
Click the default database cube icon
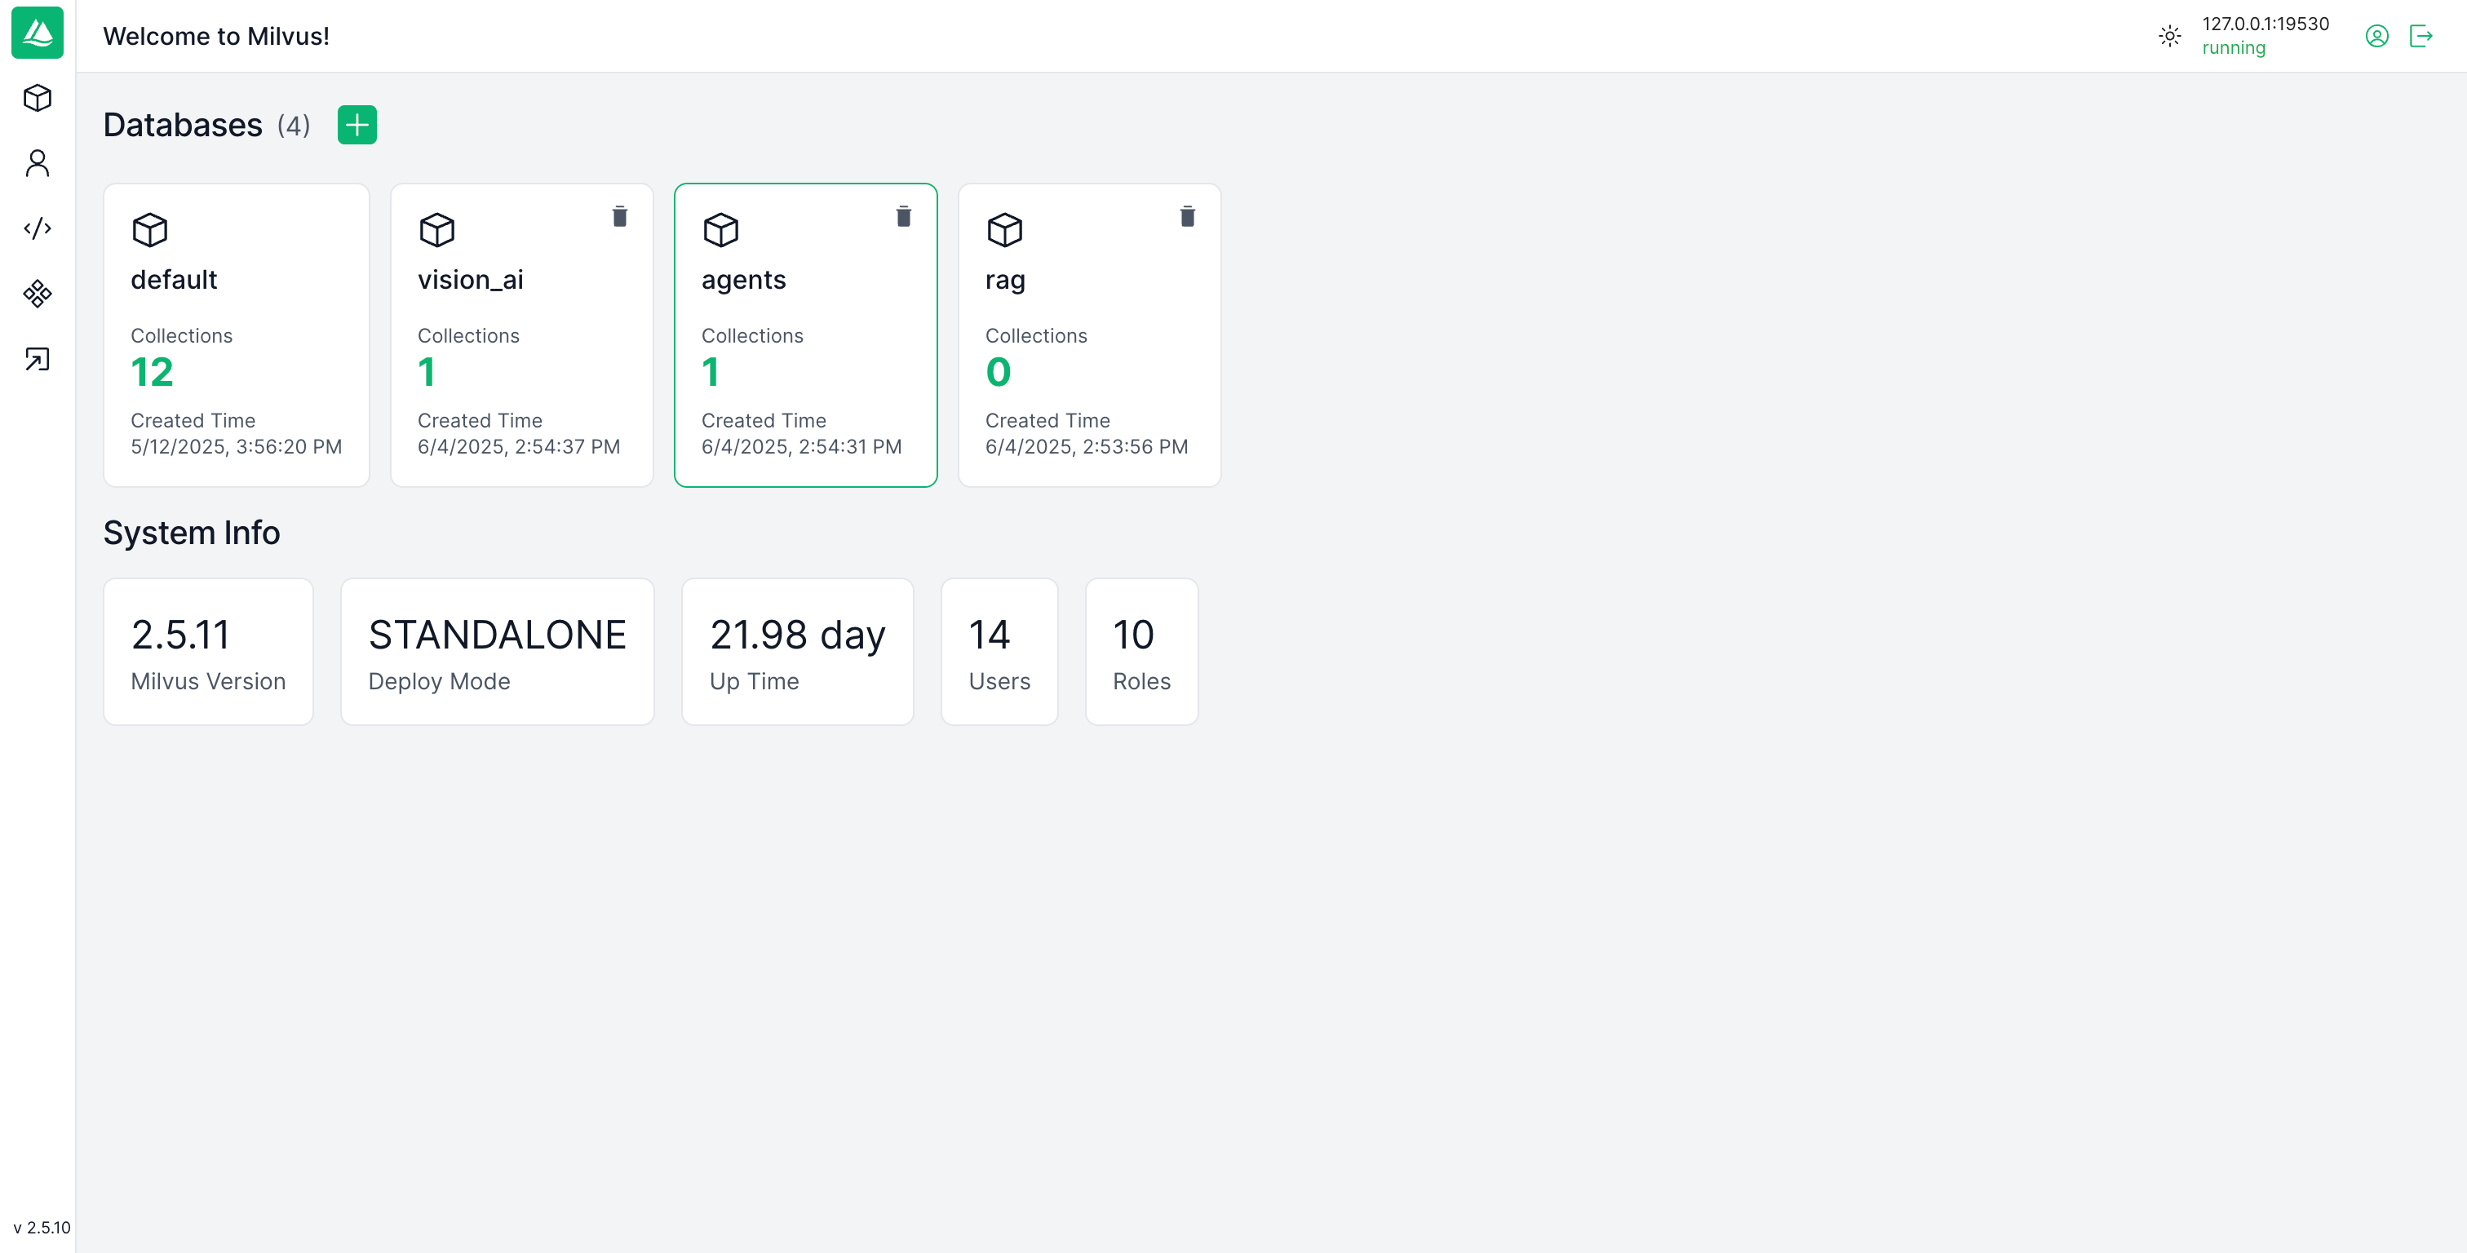click(x=149, y=230)
